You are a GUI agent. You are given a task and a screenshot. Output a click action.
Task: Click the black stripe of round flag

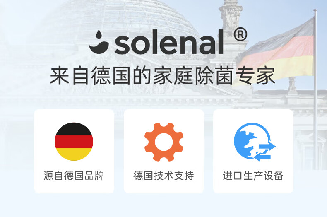(74, 129)
